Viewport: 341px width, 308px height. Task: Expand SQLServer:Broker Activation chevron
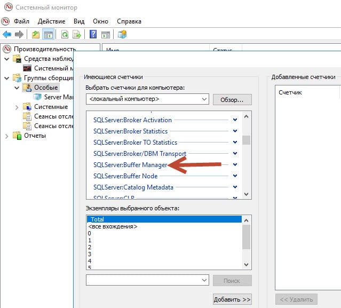(x=235, y=120)
